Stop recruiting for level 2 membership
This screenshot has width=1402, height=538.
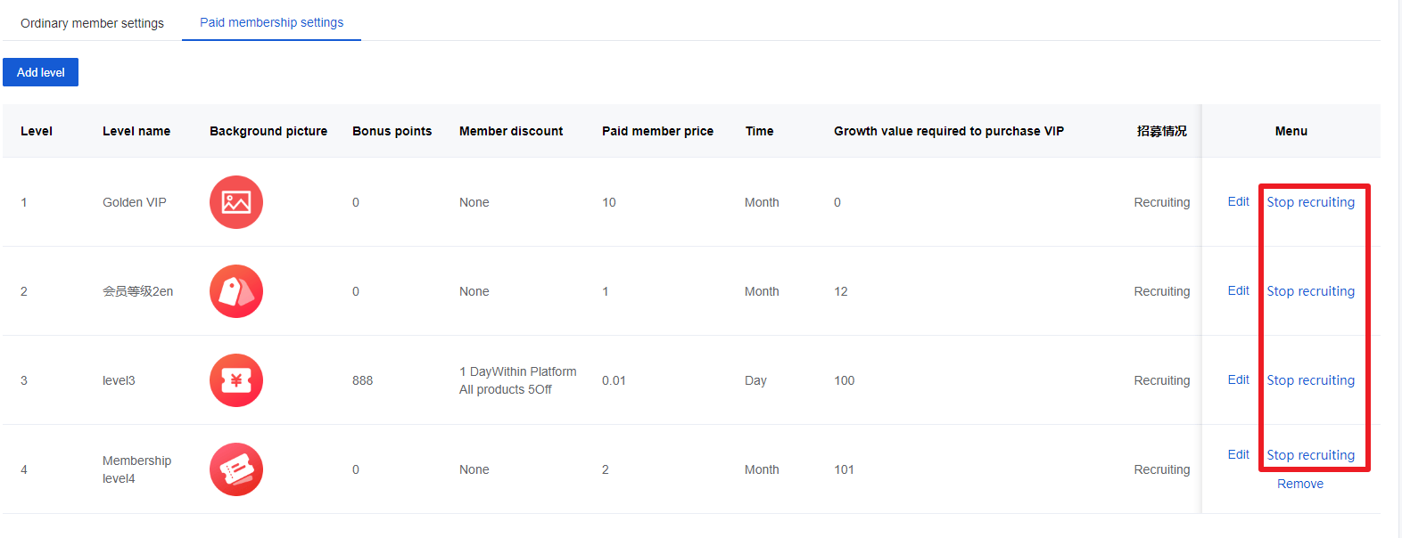click(x=1310, y=291)
